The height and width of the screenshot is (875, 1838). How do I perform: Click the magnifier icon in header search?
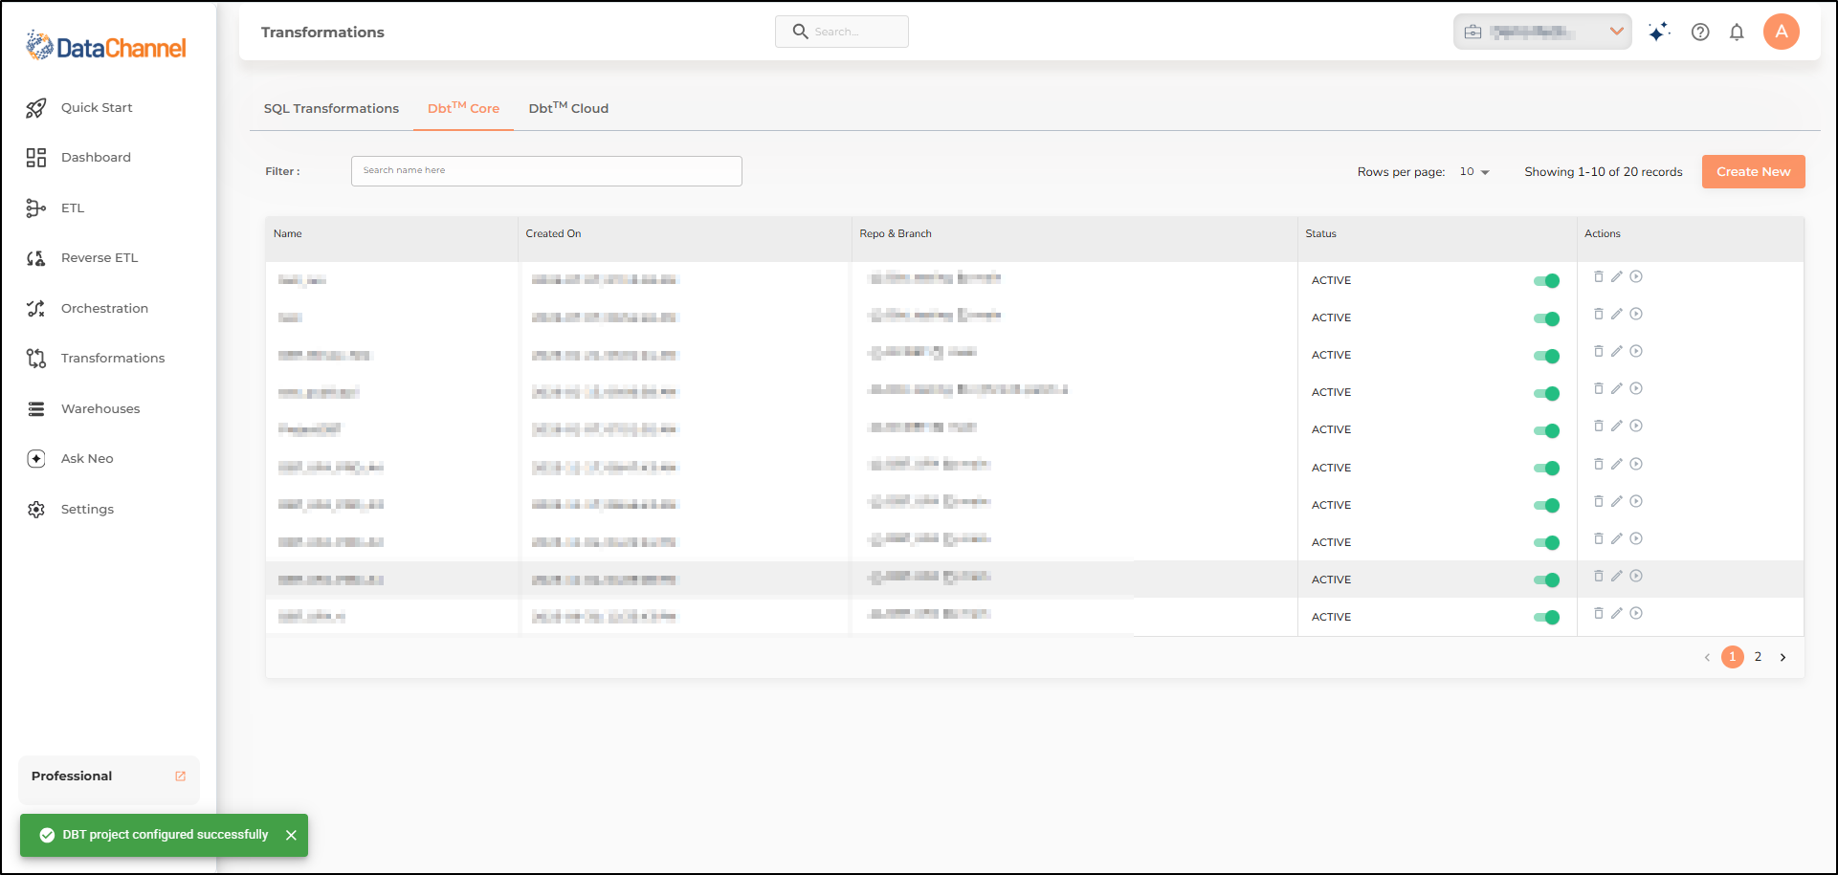point(801,32)
